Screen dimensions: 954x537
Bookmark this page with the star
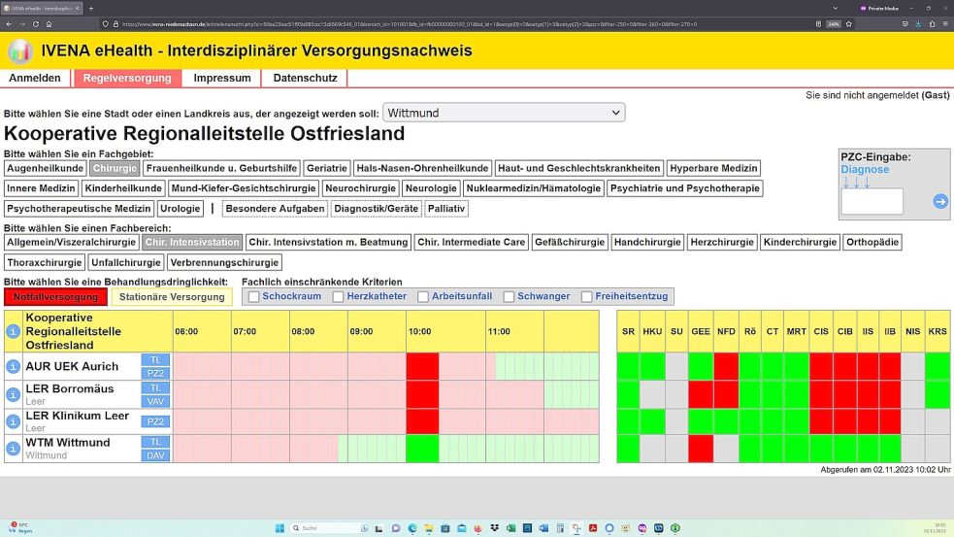pyautogui.click(x=849, y=24)
